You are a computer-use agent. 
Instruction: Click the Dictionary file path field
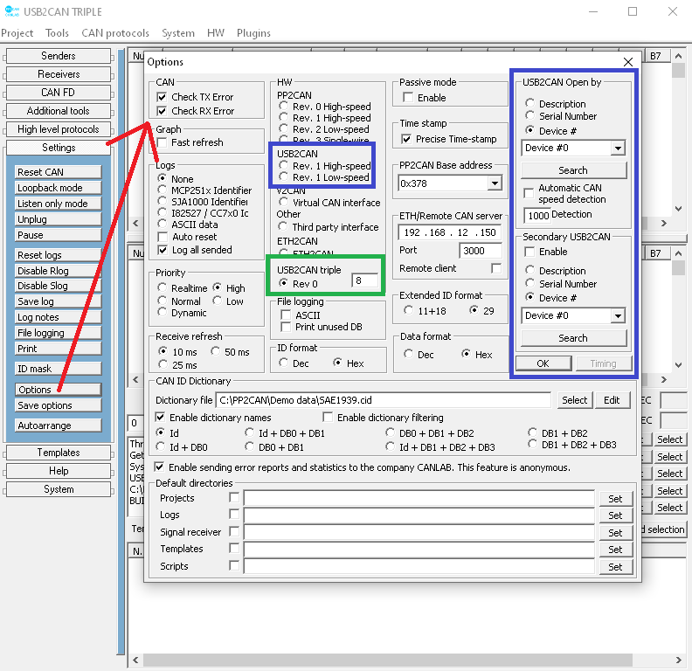point(383,400)
